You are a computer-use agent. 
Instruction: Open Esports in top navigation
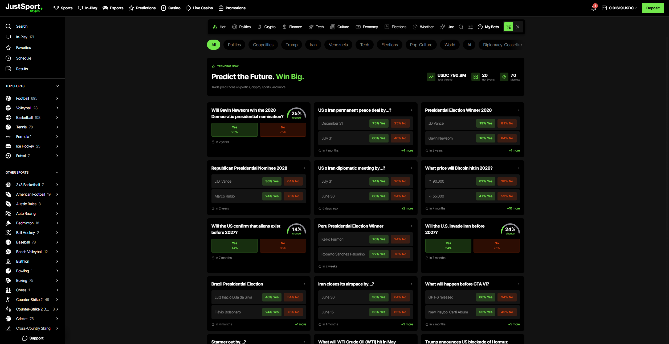[113, 8]
